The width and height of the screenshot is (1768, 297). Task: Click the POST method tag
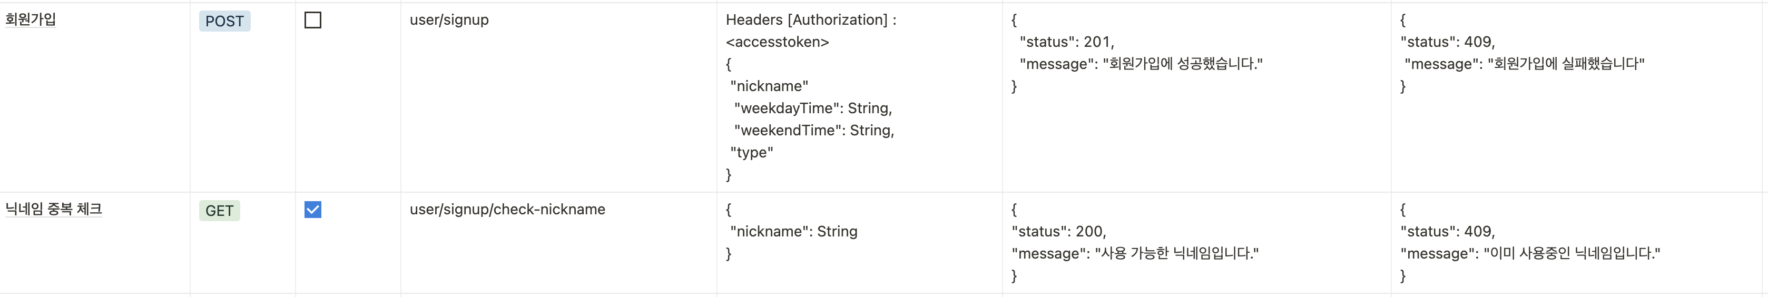224,21
